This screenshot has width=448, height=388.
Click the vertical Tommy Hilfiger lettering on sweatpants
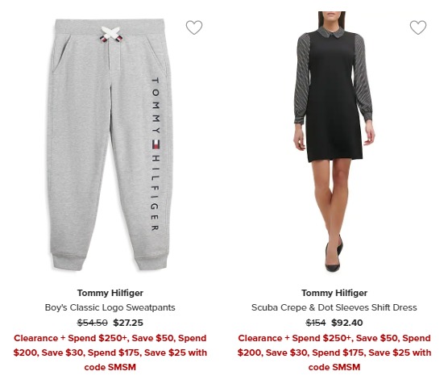156,154
